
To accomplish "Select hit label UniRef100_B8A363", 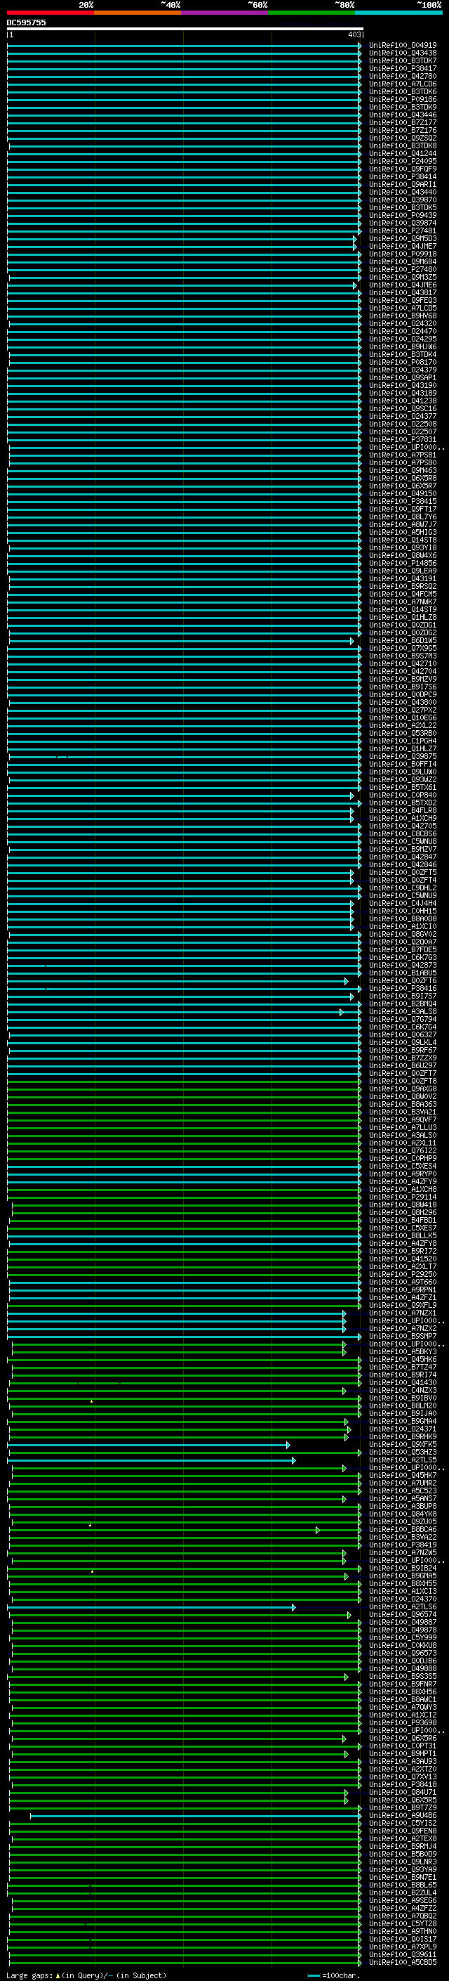I will tap(402, 1104).
